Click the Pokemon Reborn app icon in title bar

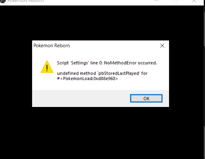click(x=3, y=1)
